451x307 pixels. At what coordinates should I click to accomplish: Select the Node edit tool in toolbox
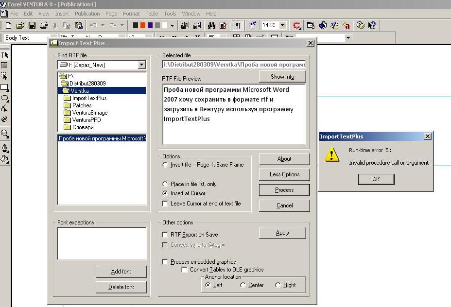[4, 109]
